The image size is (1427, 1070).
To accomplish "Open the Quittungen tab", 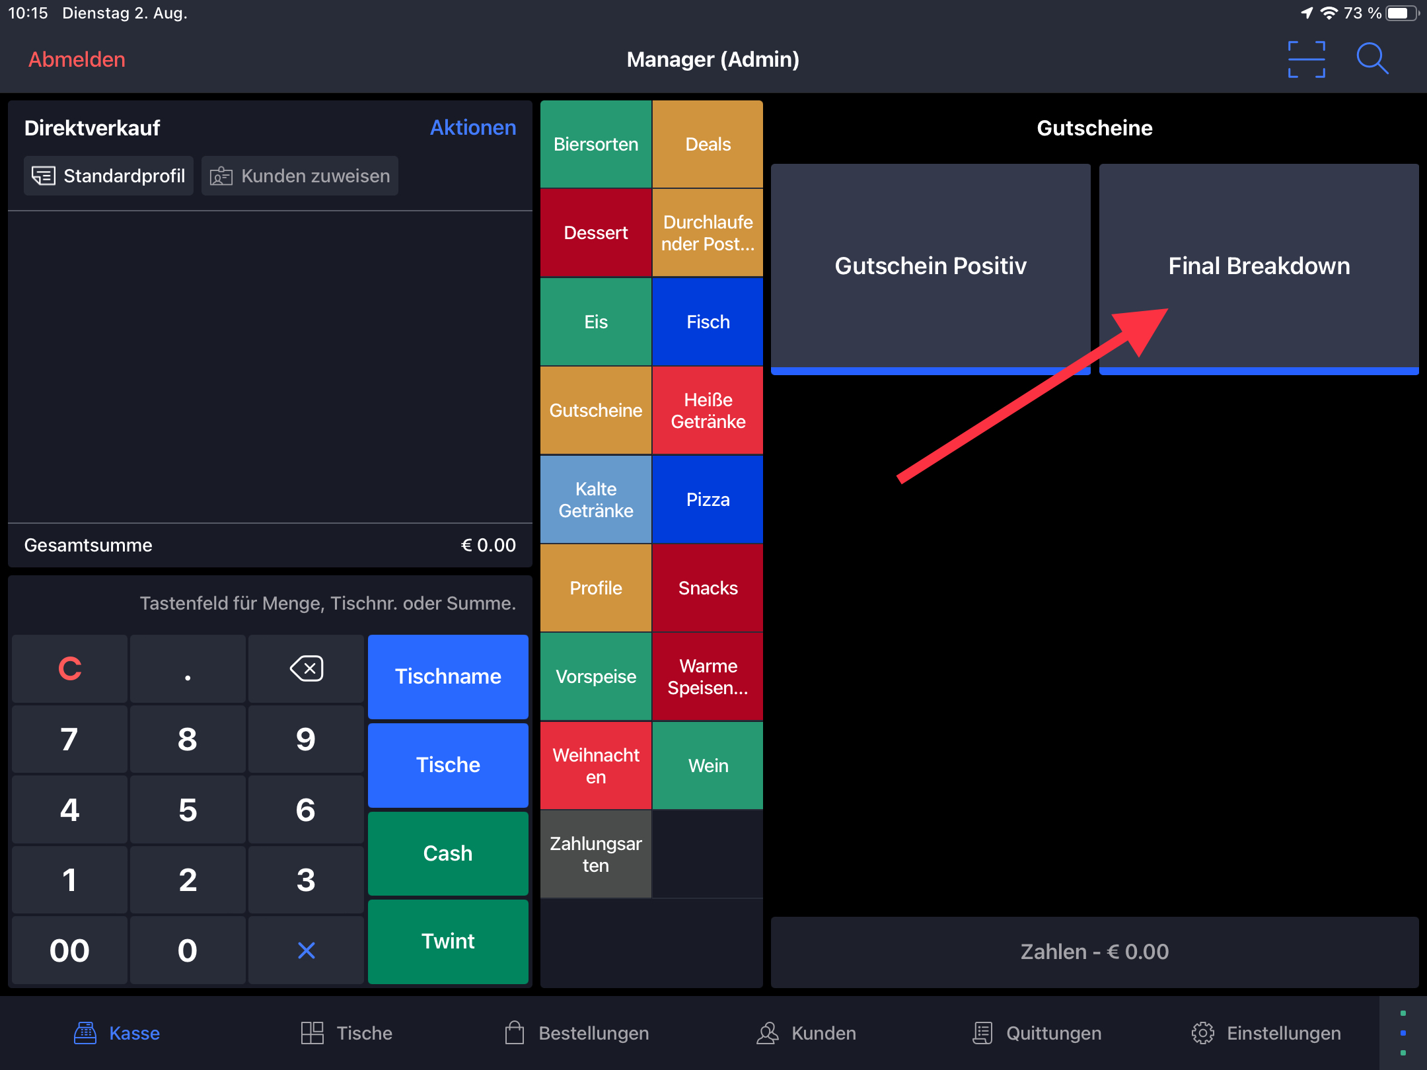I will pos(1037,1033).
